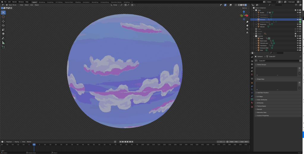Open the Material properties tab

pyautogui.click(x=252, y=103)
